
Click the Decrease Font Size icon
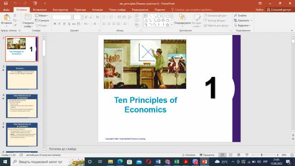point(91,18)
